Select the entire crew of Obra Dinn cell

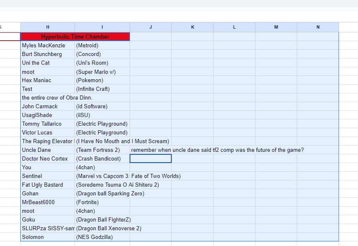48,98
